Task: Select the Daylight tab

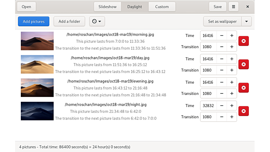Action: (135, 6)
